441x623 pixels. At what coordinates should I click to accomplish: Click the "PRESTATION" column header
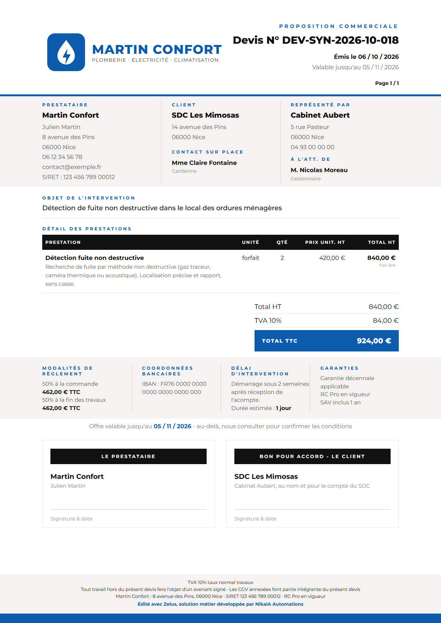[63, 242]
